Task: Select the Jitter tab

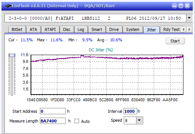Action: tap(151, 30)
